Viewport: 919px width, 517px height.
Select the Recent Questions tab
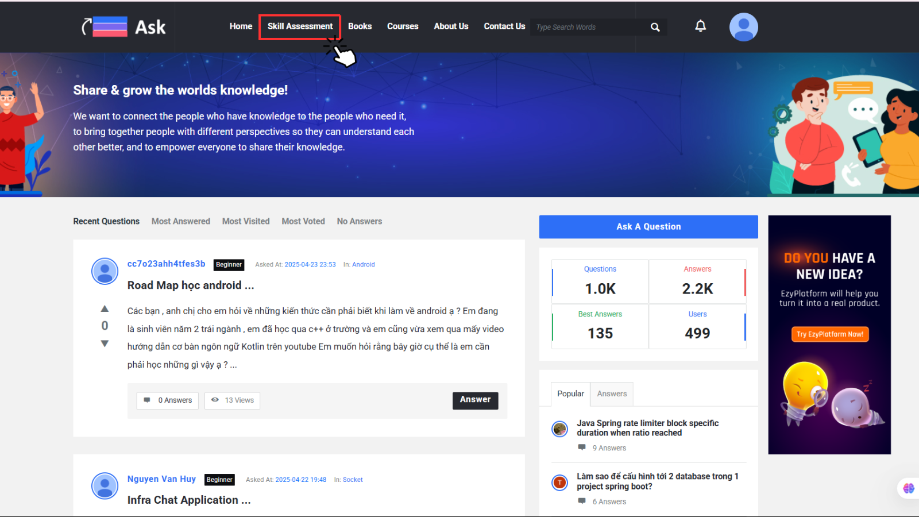(106, 221)
